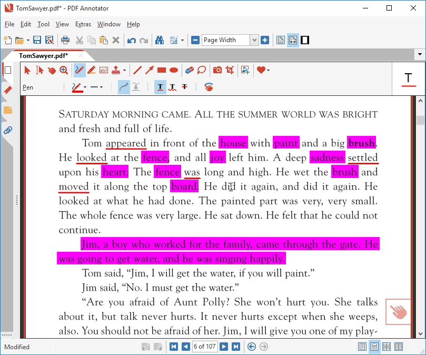Select the Arrow drawing tool

tap(150, 71)
